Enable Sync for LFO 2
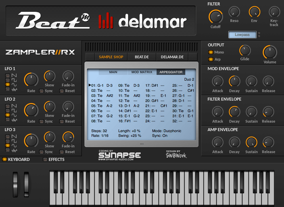 pos(42,121)
